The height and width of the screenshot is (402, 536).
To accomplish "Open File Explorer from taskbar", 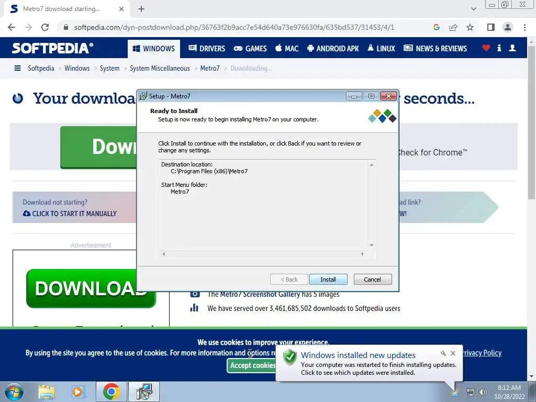I will coord(47,392).
